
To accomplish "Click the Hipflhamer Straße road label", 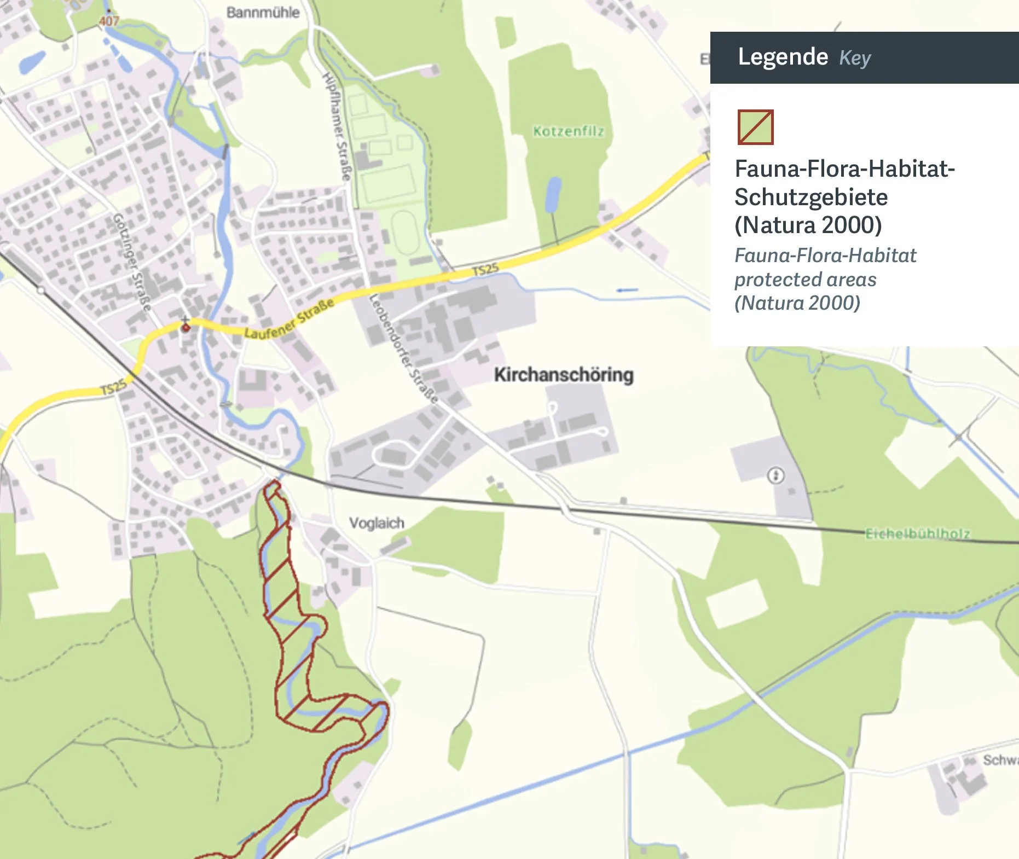I will [336, 126].
